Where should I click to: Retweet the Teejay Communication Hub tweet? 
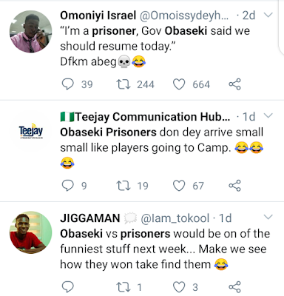click(124, 186)
